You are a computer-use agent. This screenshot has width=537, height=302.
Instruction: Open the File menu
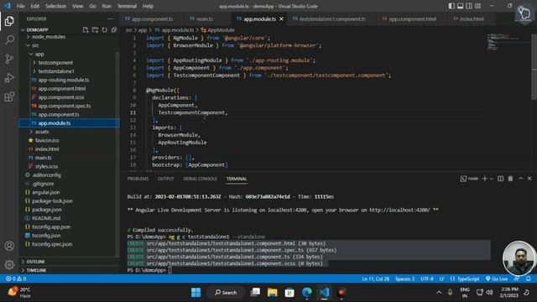pyautogui.click(x=20, y=6)
